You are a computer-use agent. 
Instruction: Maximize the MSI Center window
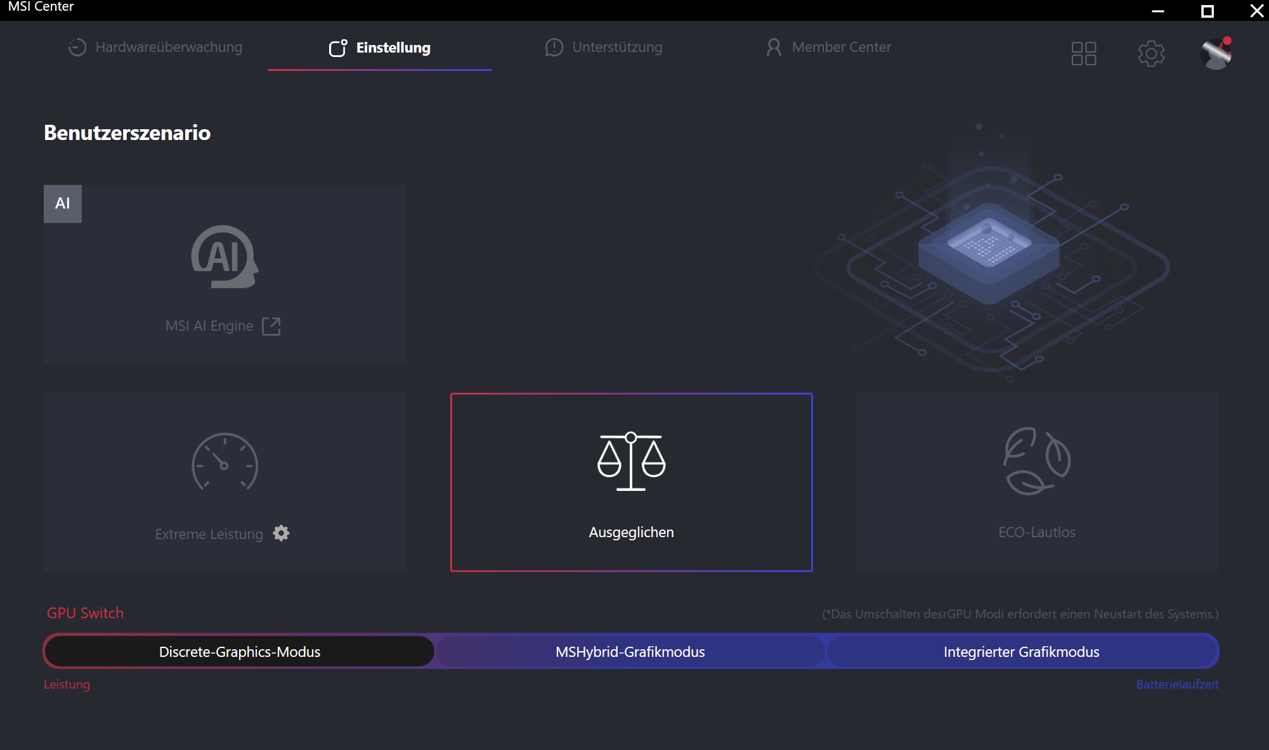click(1207, 11)
